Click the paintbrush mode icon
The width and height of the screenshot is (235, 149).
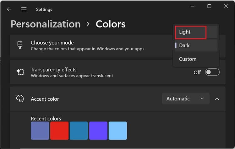pyautogui.click(x=20, y=45)
